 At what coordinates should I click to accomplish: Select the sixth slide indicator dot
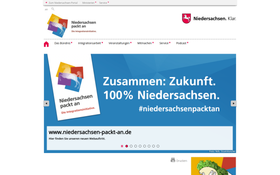click(x=149, y=146)
